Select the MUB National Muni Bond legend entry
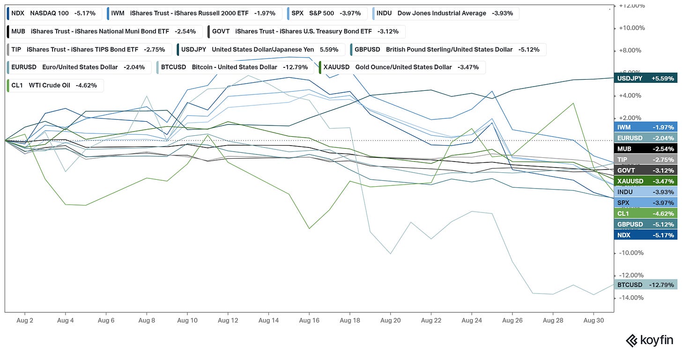The width and height of the screenshot is (682, 352). (x=104, y=31)
